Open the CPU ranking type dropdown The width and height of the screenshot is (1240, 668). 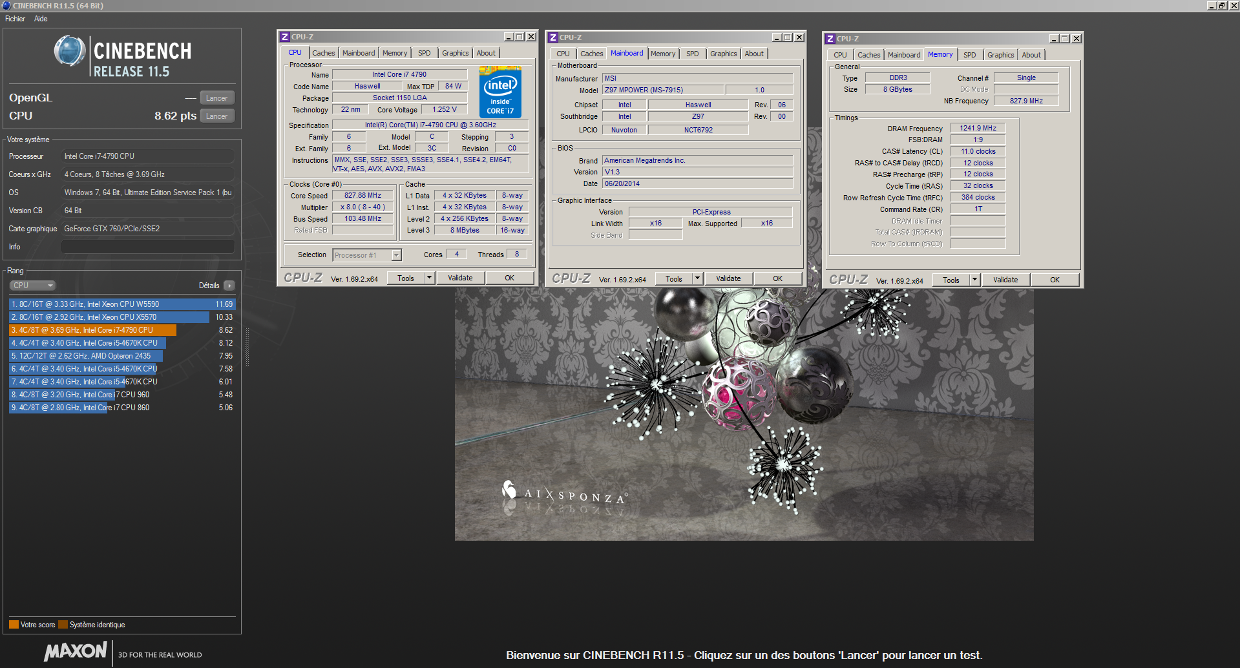pyautogui.click(x=32, y=286)
